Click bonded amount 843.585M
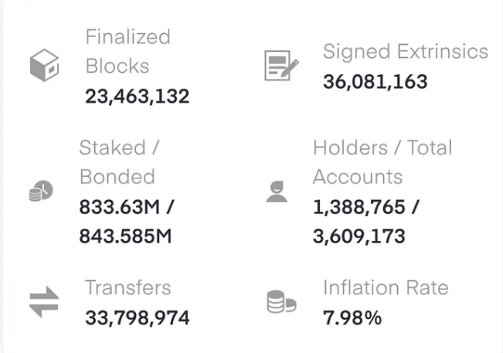Screen dimensions: 503x353 (x=125, y=236)
